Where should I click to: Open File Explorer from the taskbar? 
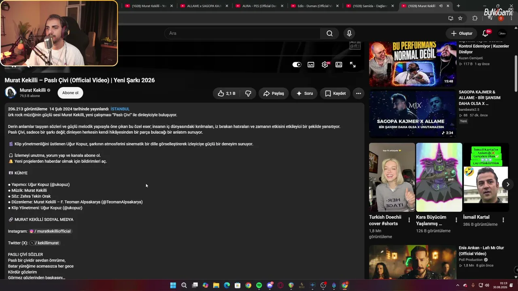coord(216,285)
